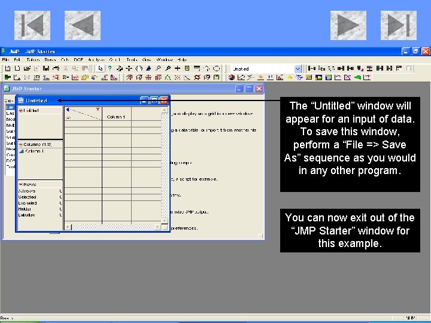Image resolution: width=431 pixels, height=323 pixels.
Task: Open the Edit menu
Action: point(17,60)
